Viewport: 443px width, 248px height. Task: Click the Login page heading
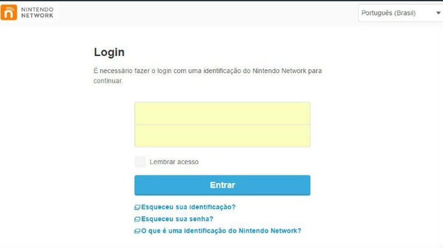(109, 53)
